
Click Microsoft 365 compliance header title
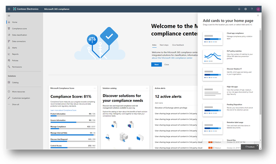tap(57, 9)
